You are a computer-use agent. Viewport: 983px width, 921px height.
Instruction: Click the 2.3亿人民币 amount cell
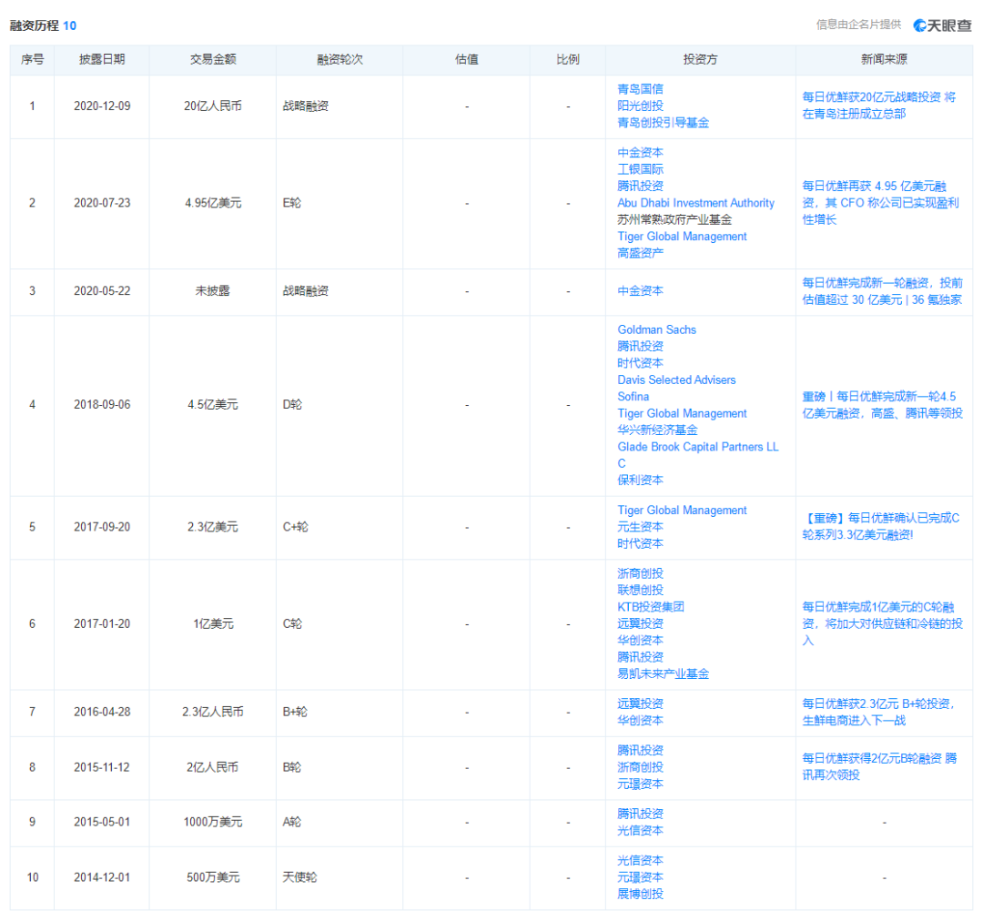point(213,713)
